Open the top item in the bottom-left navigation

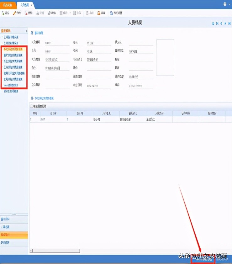14,219
